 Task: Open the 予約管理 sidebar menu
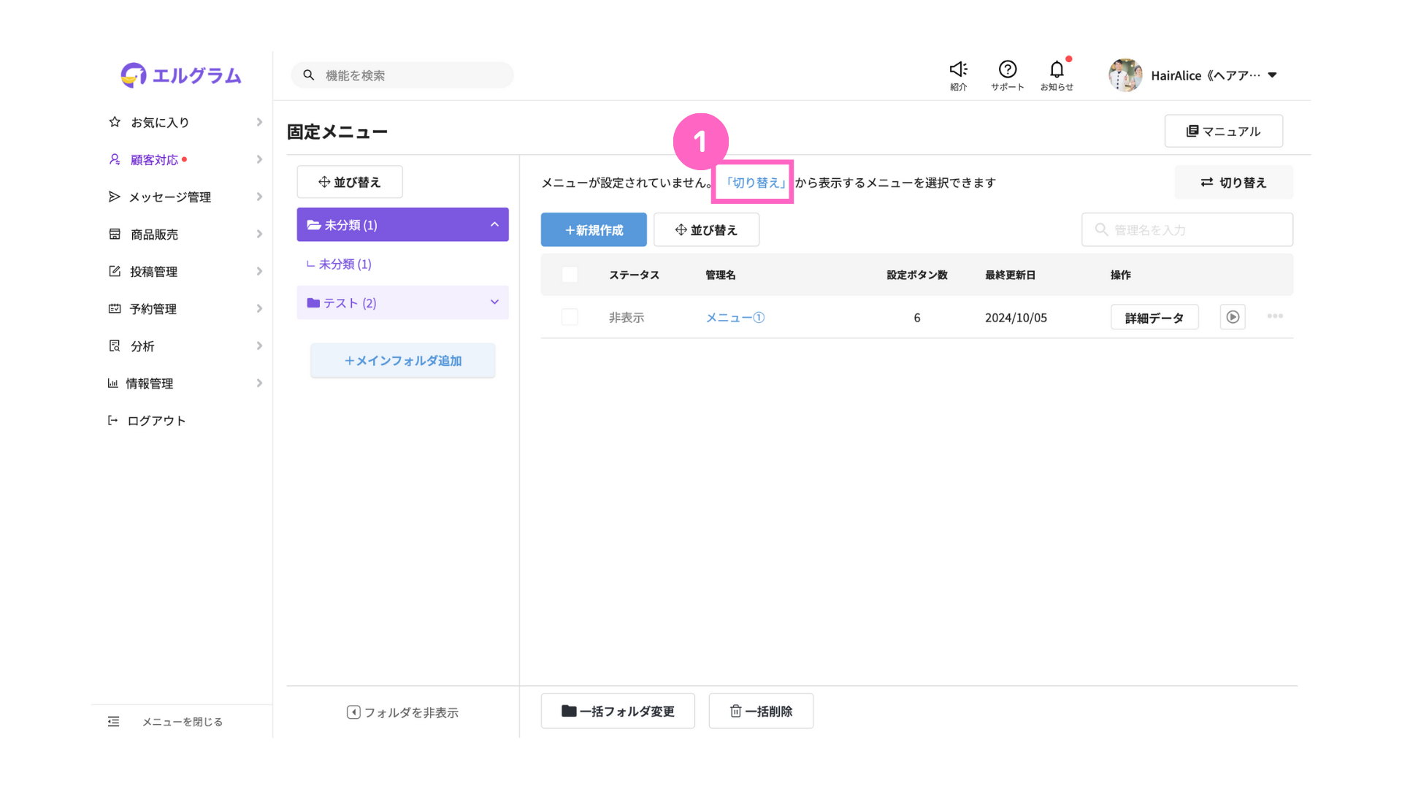[185, 308]
